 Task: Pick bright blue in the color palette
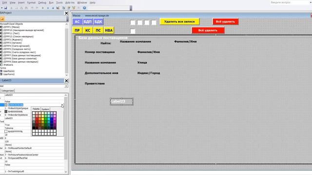[52, 119]
